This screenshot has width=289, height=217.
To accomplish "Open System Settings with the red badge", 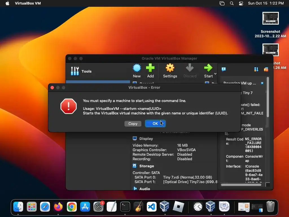I will pyautogui.click(x=98, y=207).
